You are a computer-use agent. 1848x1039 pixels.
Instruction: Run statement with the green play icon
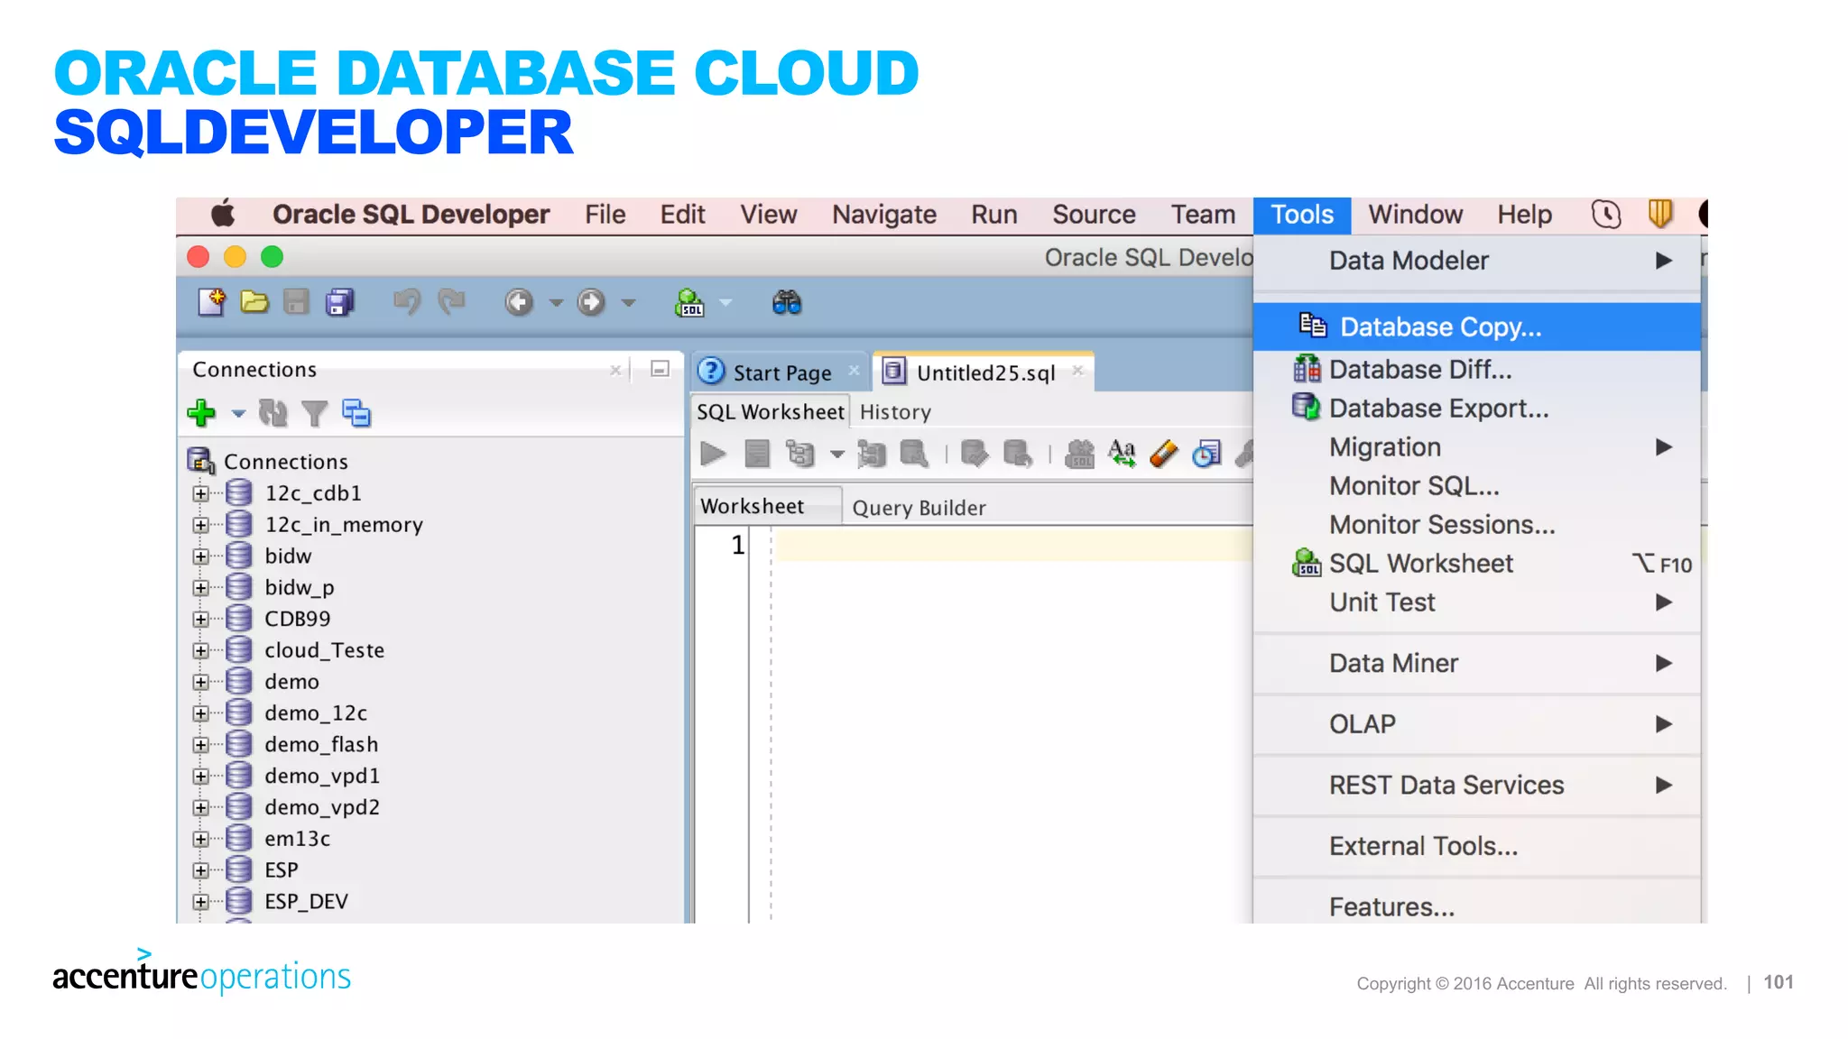713,454
